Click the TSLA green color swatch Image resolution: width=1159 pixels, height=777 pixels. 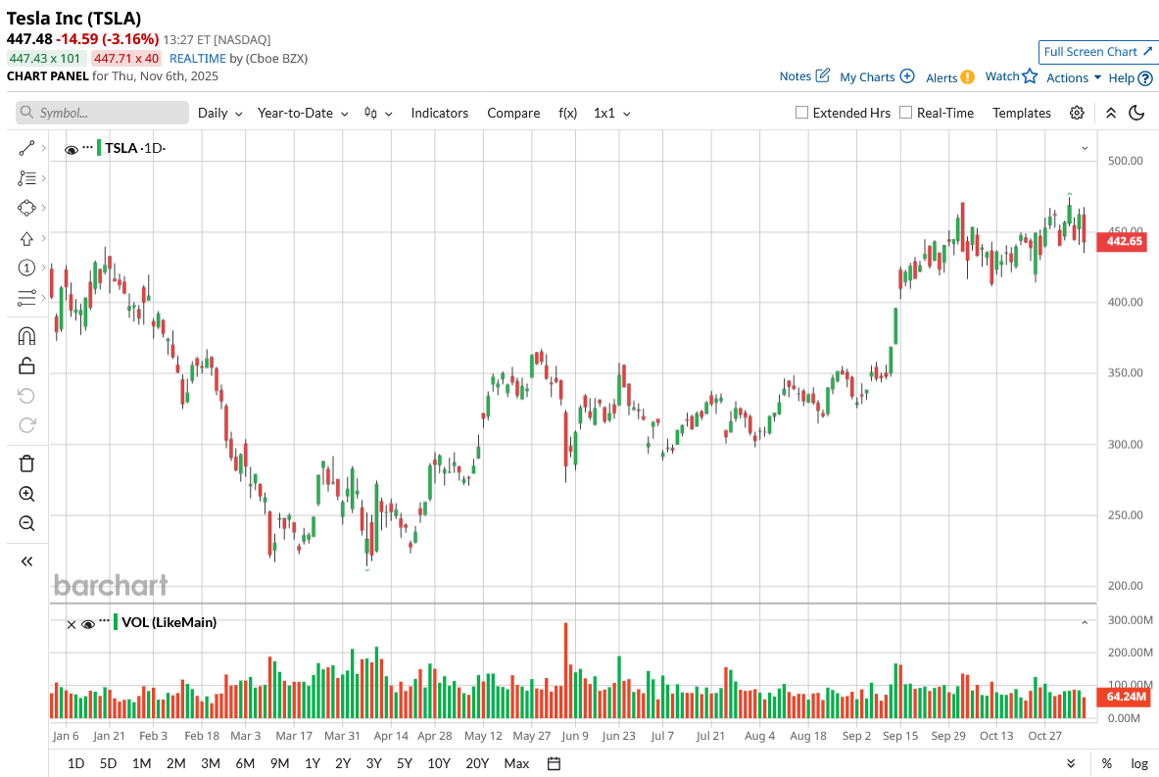(99, 147)
